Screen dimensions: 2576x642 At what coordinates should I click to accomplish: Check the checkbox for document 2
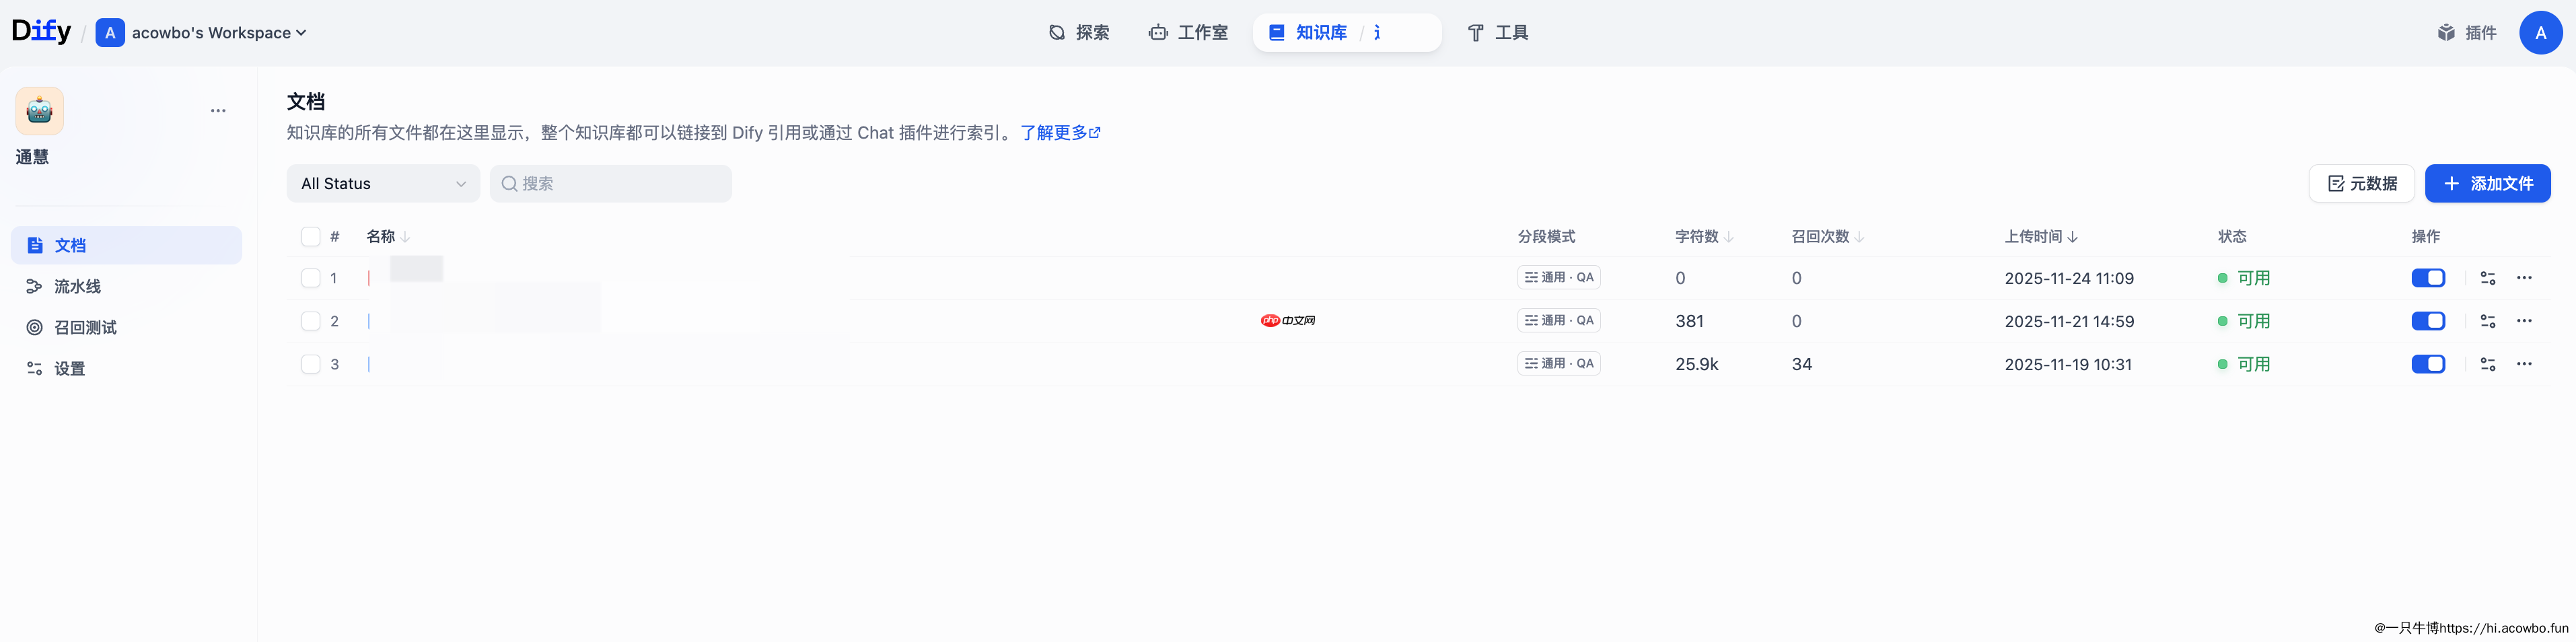coord(311,321)
